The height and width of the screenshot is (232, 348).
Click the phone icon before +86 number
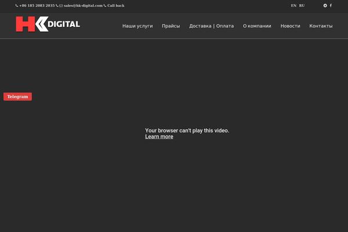coord(17,6)
